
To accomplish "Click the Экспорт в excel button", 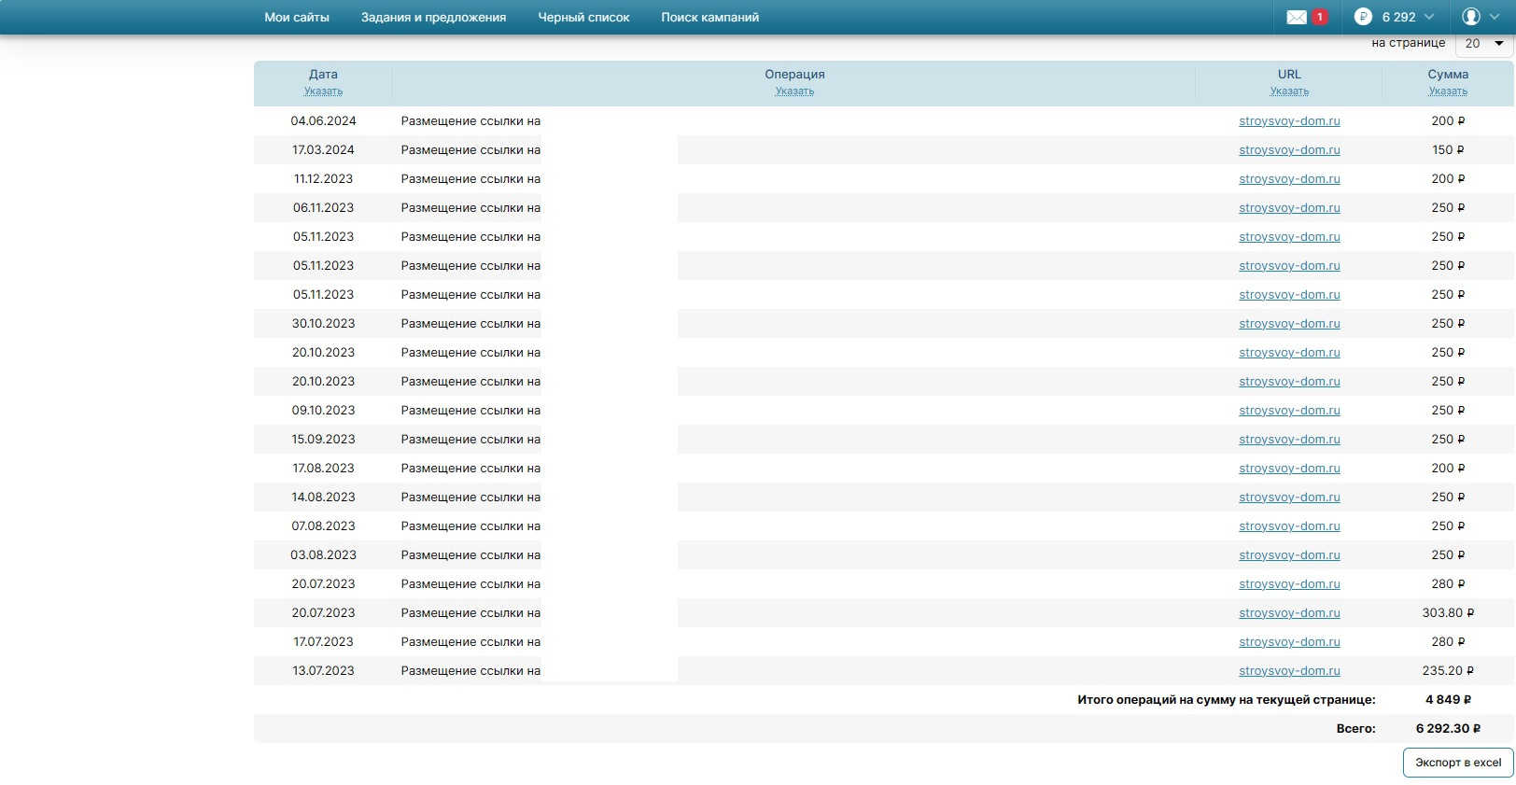I will [x=1458, y=763].
